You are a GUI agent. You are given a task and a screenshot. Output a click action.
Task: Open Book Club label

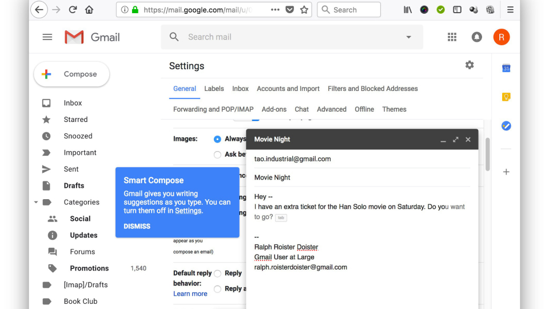click(81, 302)
